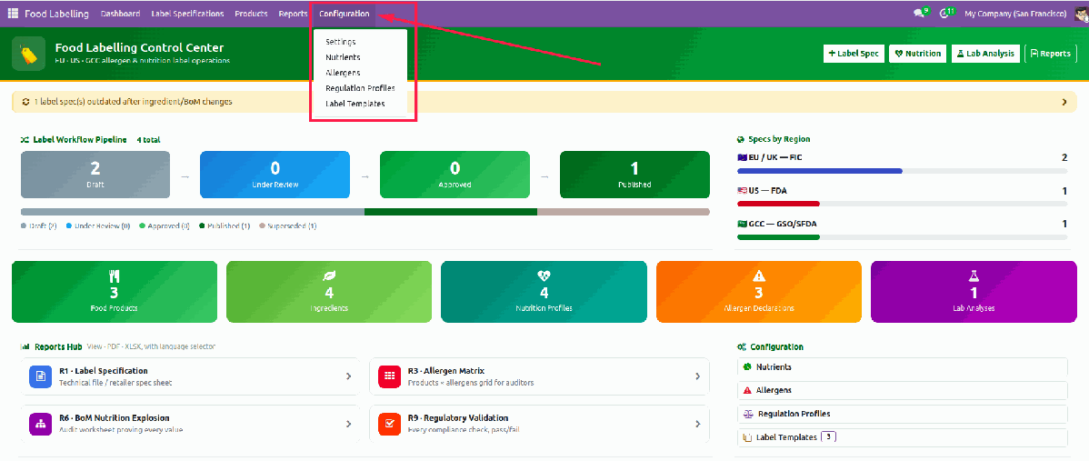Click the Allergen Declarations warning icon
Image resolution: width=1089 pixels, height=461 pixels.
click(x=758, y=276)
